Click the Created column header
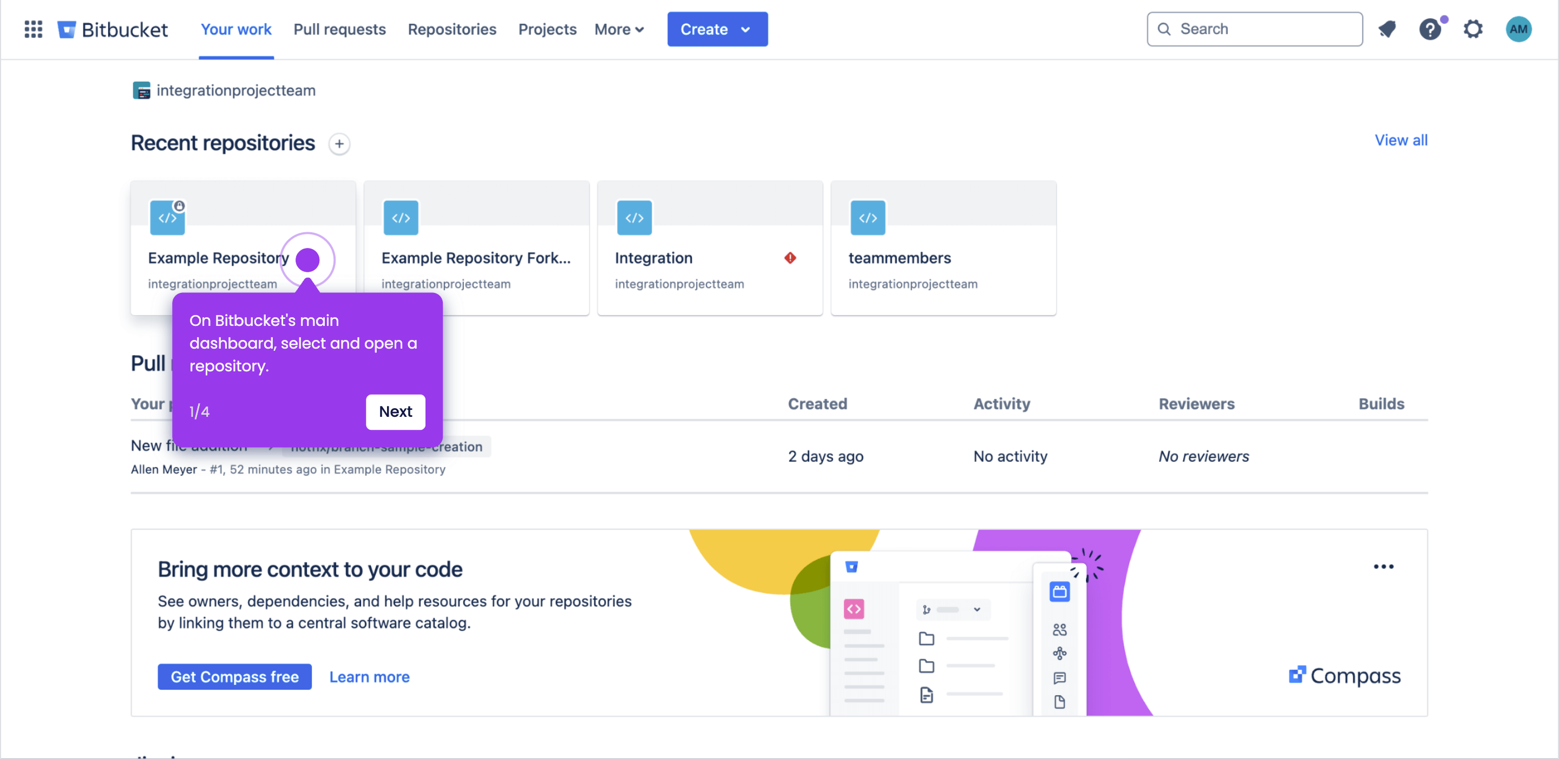This screenshot has height=759, width=1559. click(x=817, y=404)
